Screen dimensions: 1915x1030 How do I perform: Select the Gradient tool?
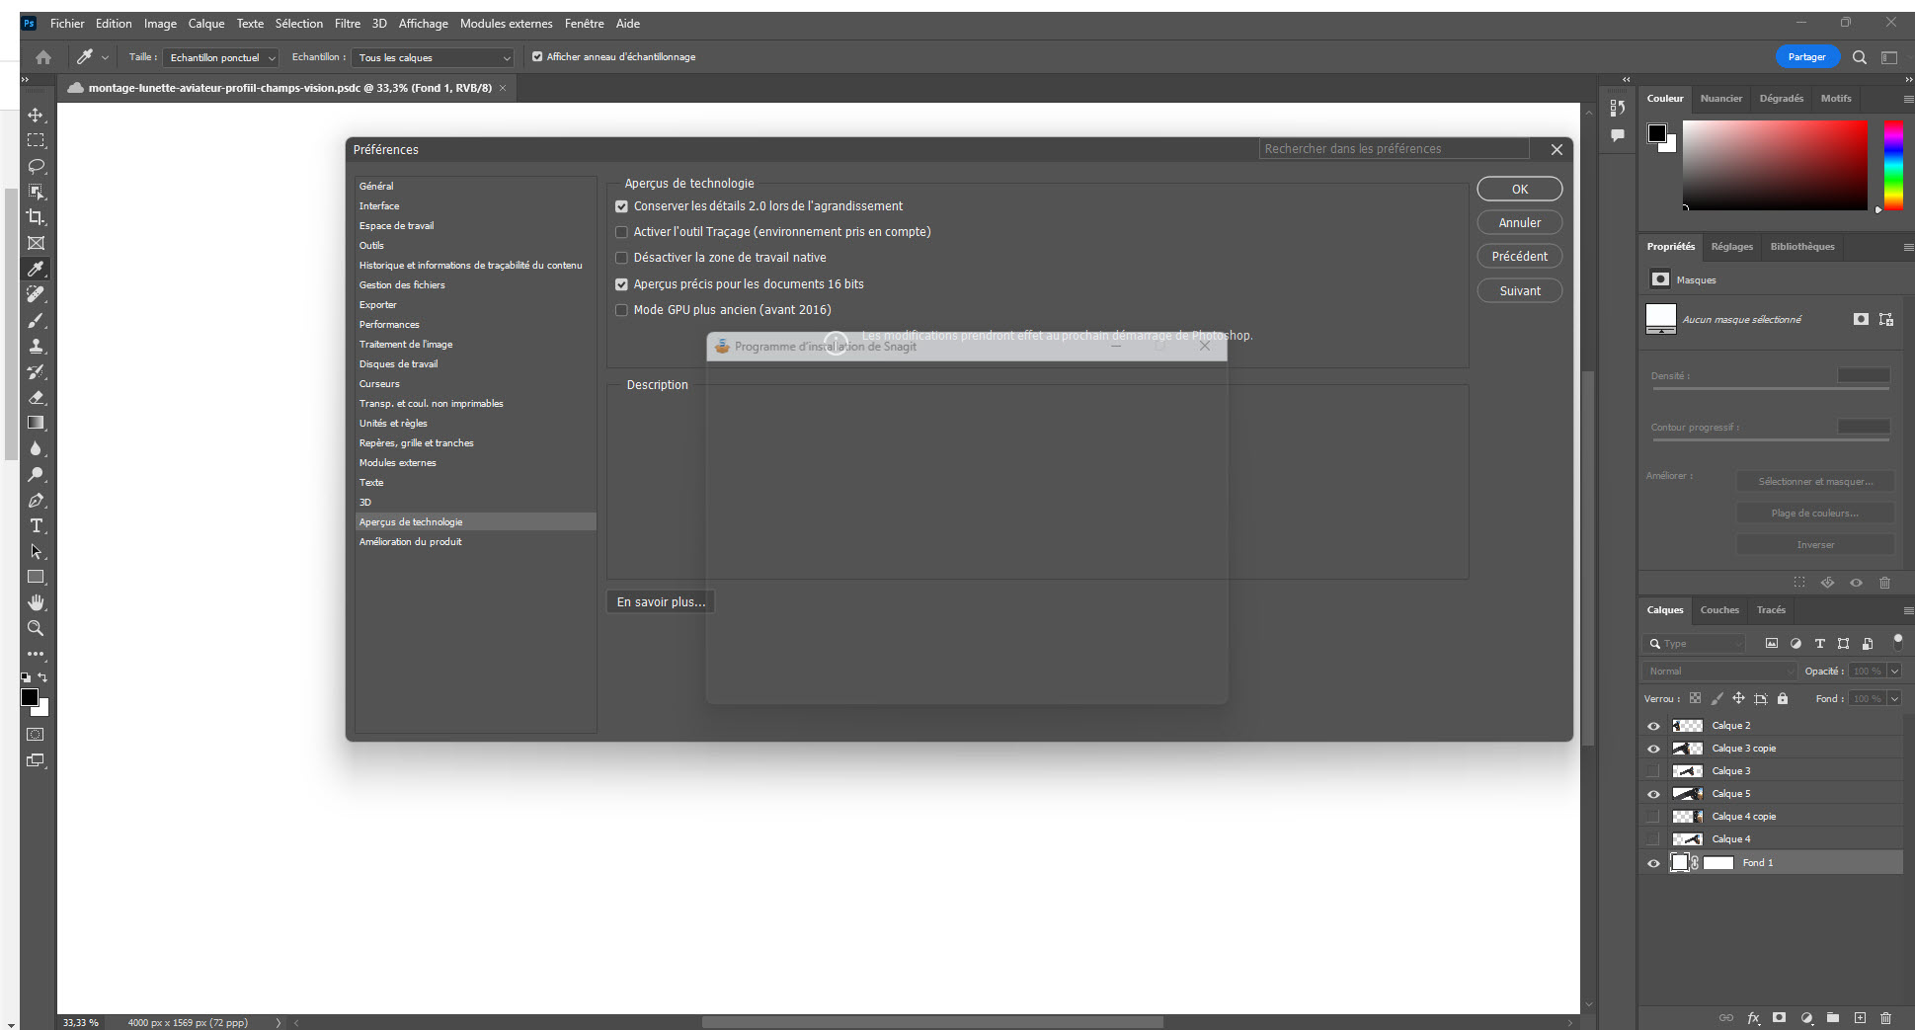click(36, 423)
